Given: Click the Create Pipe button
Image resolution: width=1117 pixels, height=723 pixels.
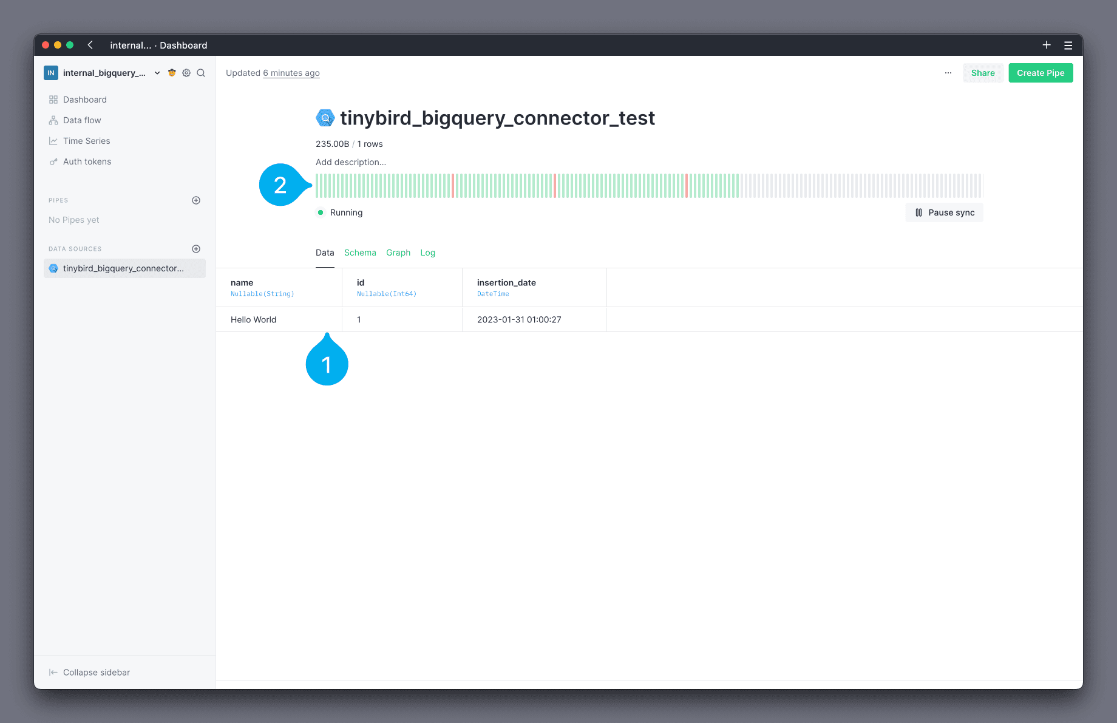Looking at the screenshot, I should 1041,73.
